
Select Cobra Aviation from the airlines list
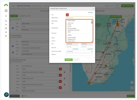click(72, 38)
